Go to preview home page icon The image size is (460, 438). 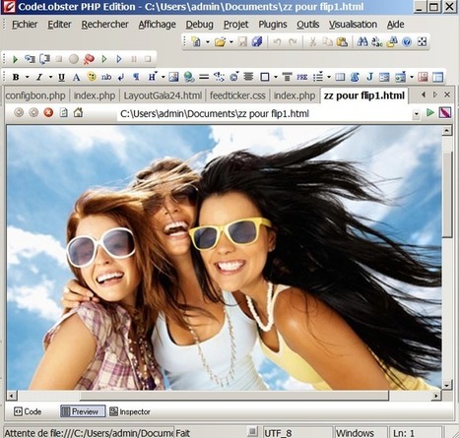[x=78, y=113]
